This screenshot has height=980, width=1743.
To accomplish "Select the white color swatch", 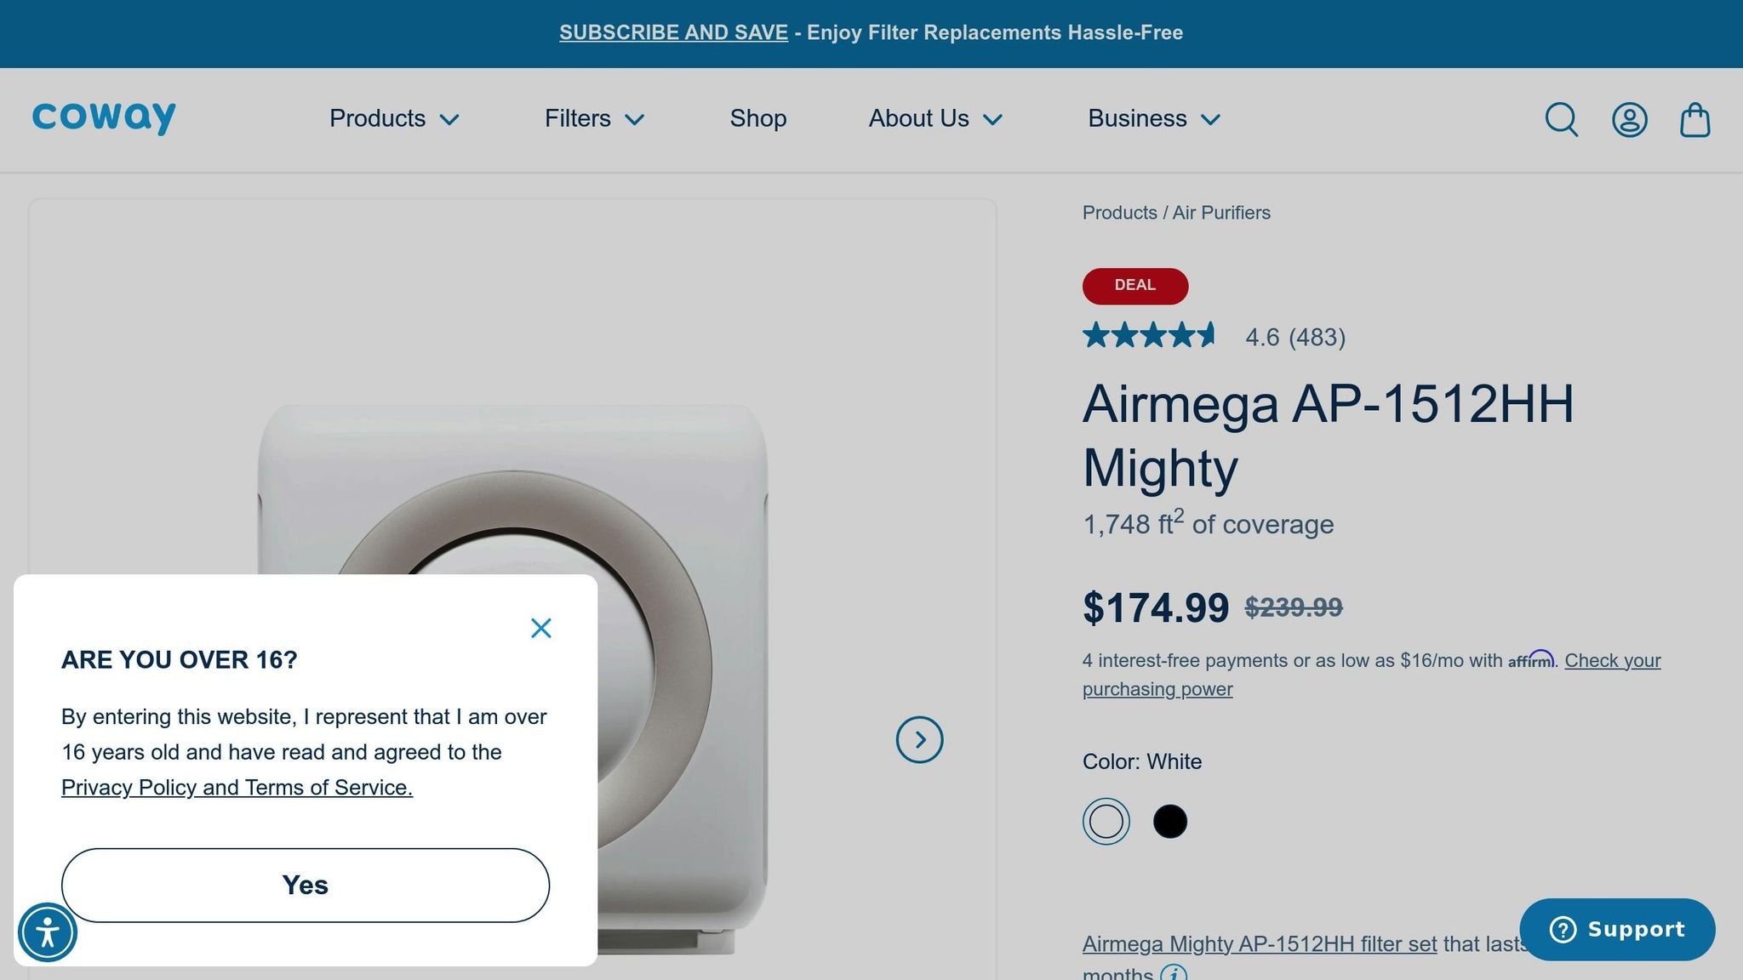I will (1106, 821).
